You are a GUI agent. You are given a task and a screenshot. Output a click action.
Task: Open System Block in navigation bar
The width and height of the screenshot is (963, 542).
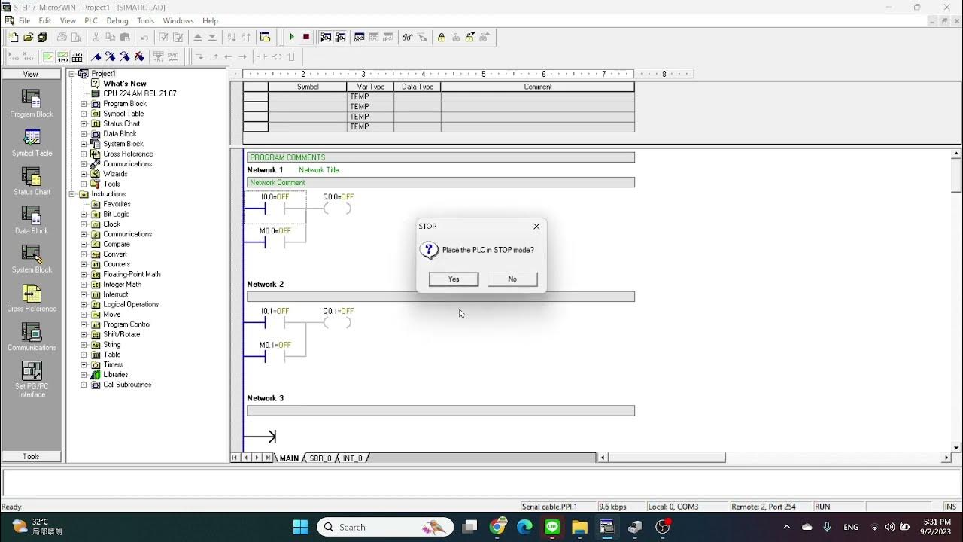tap(32, 260)
